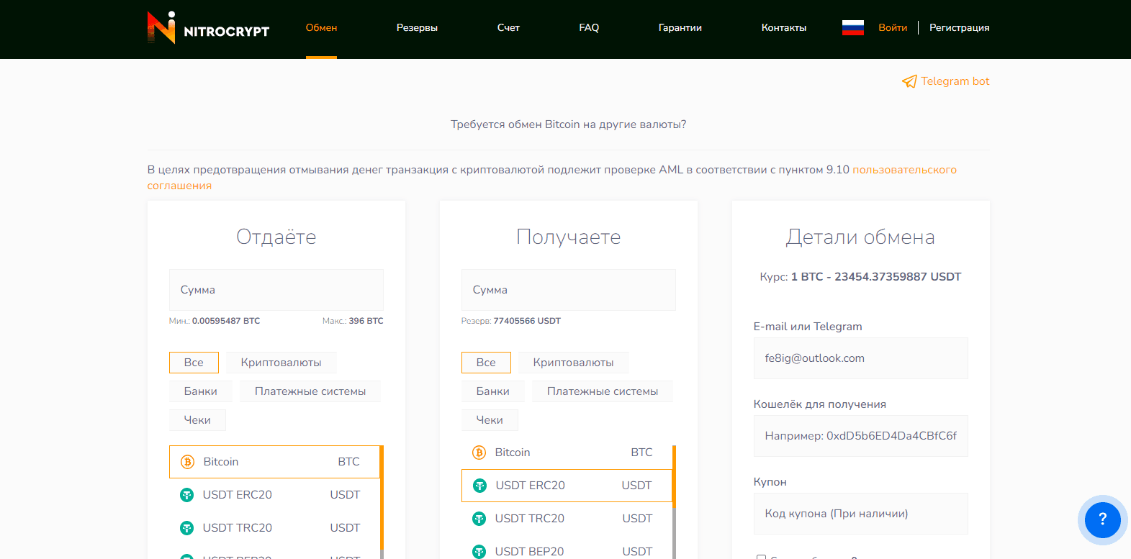Open пользовательского соглашения link
The image size is (1131, 559).
tap(904, 170)
